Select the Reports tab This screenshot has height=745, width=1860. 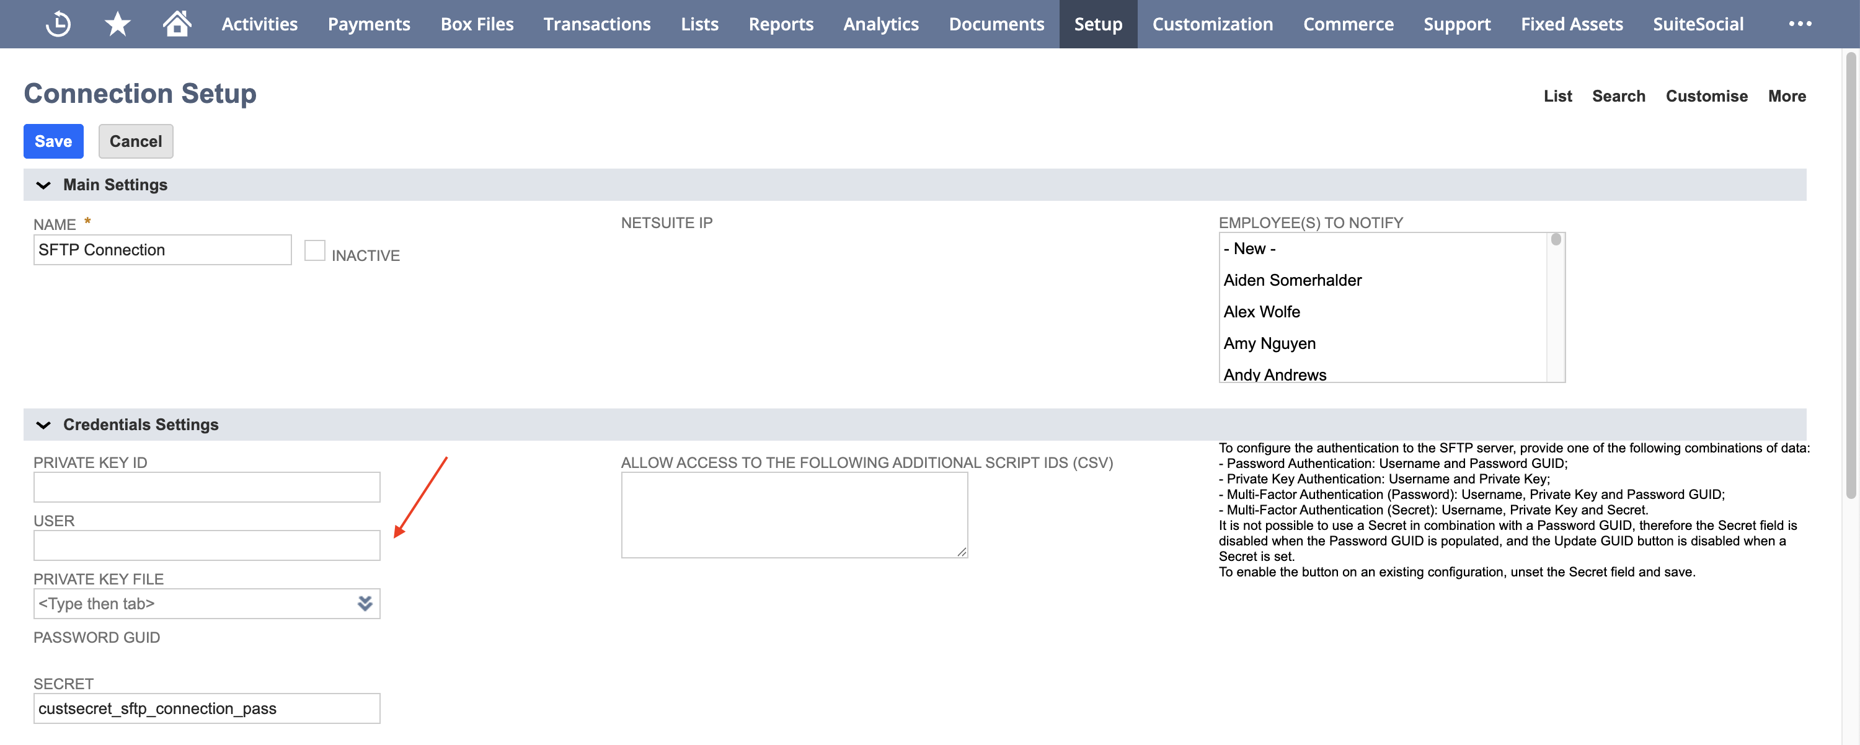pyautogui.click(x=781, y=23)
